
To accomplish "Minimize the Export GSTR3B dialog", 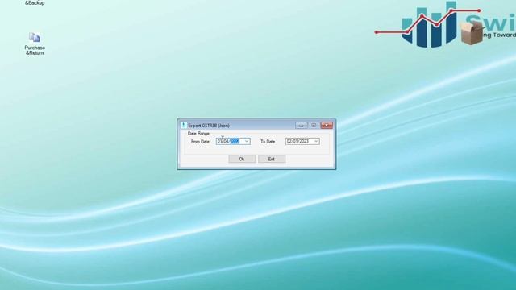I will click(x=301, y=126).
